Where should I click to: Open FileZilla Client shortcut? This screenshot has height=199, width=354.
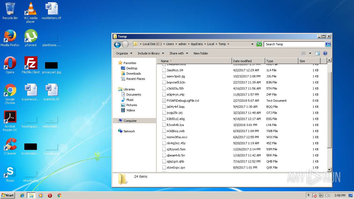(30, 65)
